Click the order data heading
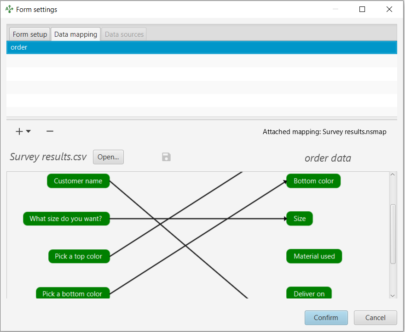Screen dimensions: 405x332 point(328,158)
